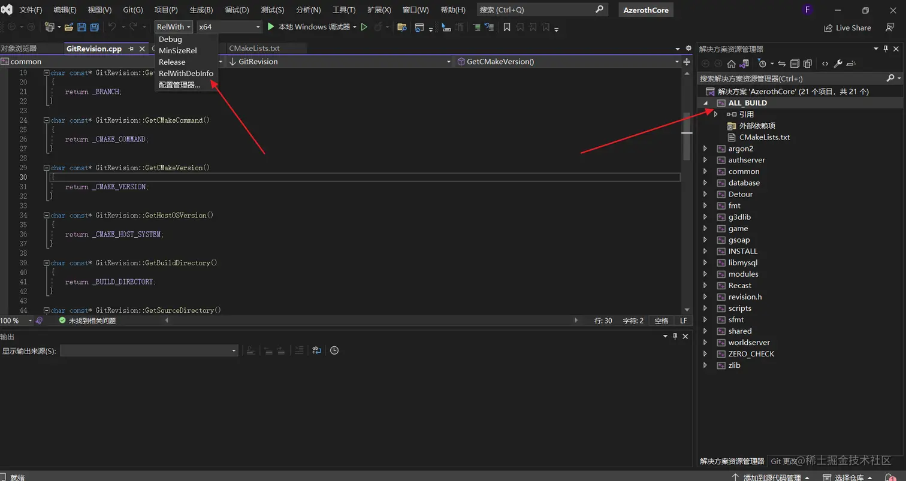Click the Find in Files toolbar icon
The image size is (906, 481).
point(402,27)
